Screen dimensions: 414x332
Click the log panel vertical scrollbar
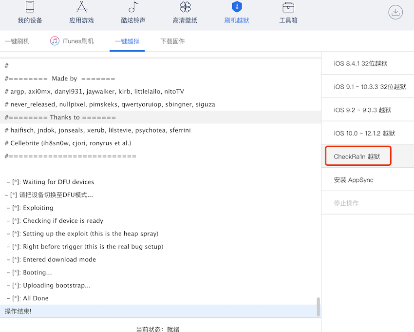pos(319,307)
